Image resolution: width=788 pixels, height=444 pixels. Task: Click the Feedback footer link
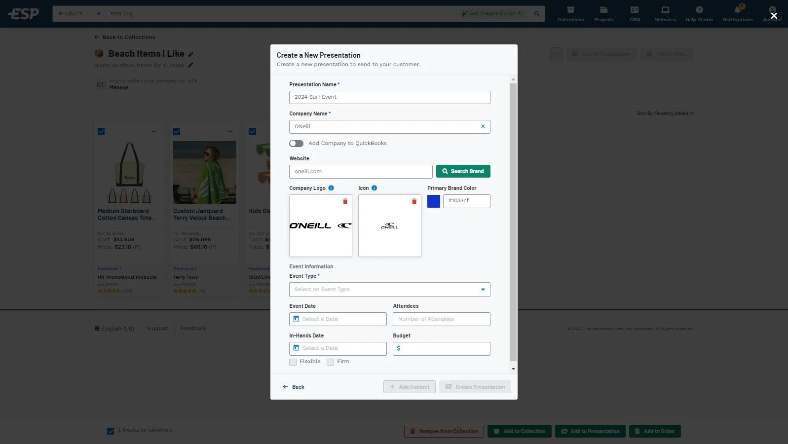point(193,329)
